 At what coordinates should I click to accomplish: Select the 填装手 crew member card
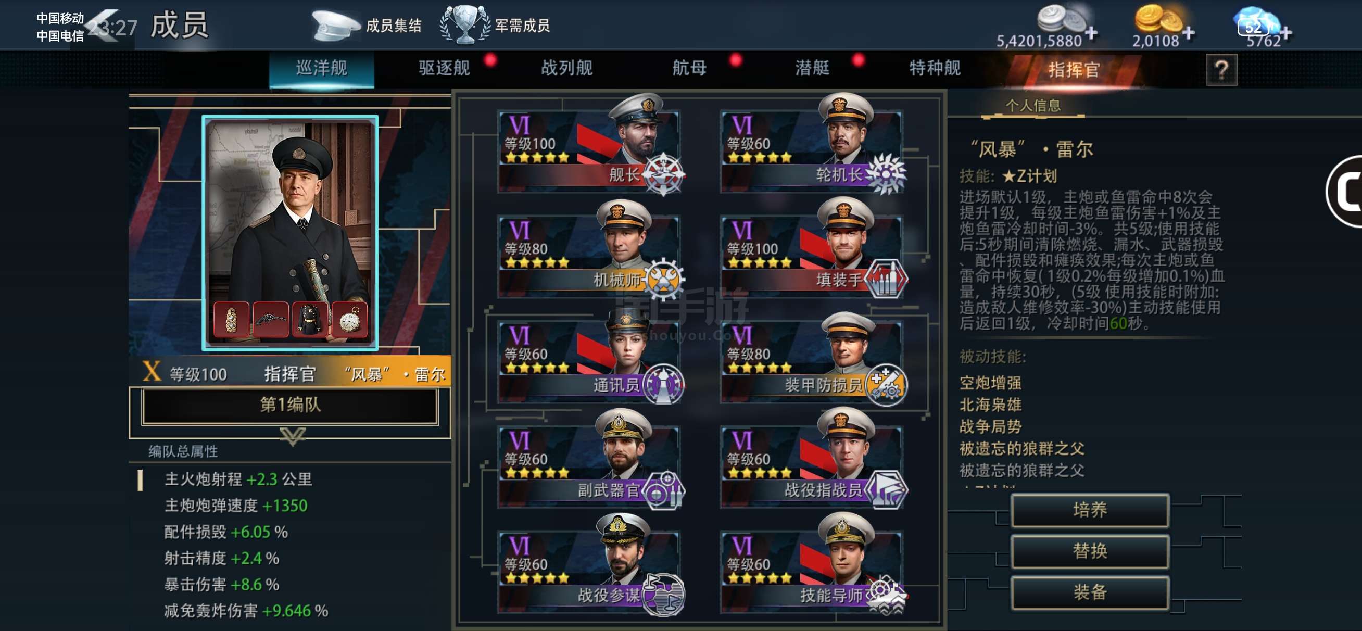[812, 250]
